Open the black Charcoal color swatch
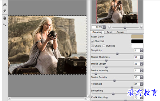The width and height of the screenshot is (160, 101). click(x=137, y=41)
